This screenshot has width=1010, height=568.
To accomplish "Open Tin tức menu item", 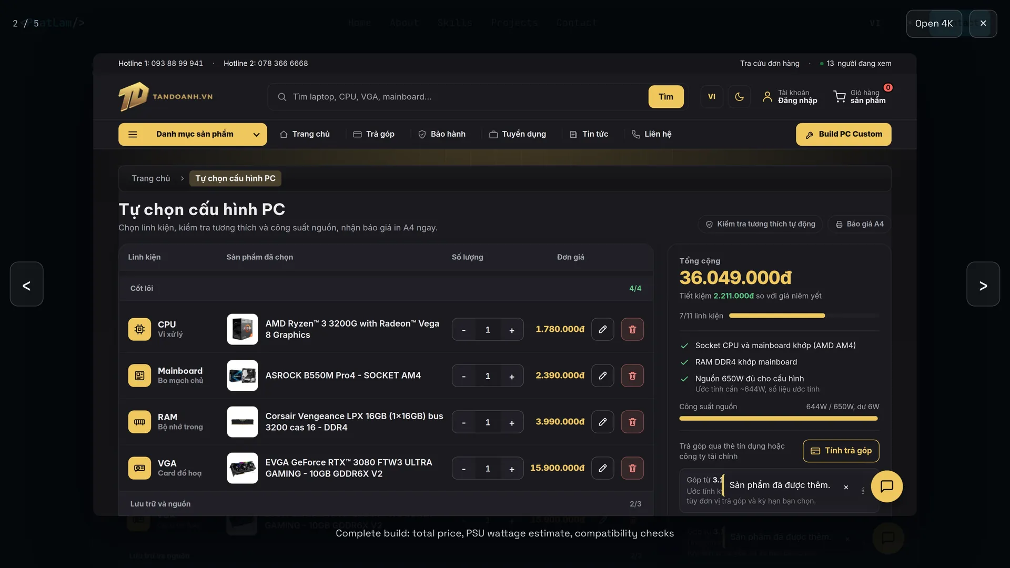I will (x=589, y=134).
